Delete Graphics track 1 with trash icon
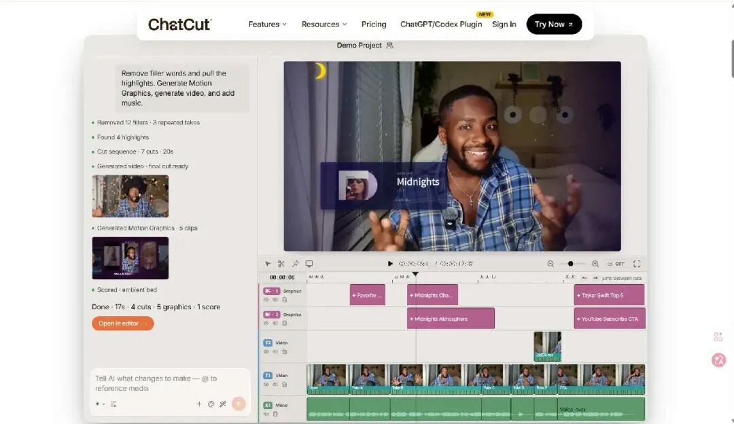Image resolution: width=734 pixels, height=424 pixels. coord(284,300)
